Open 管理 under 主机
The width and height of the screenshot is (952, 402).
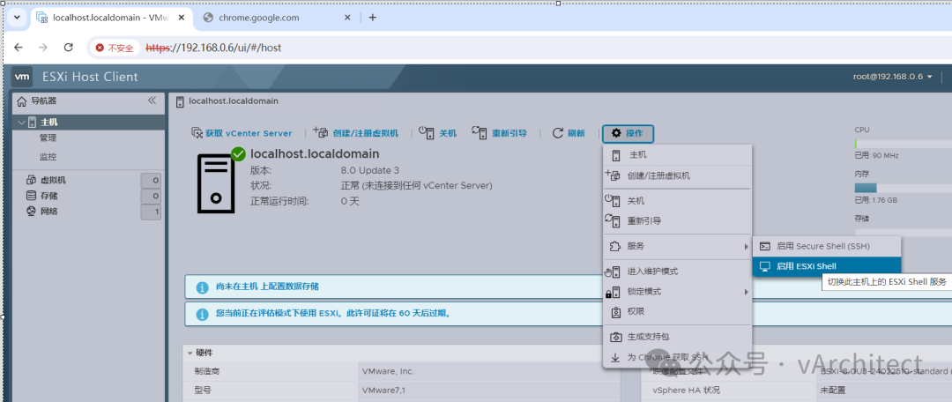(48, 138)
